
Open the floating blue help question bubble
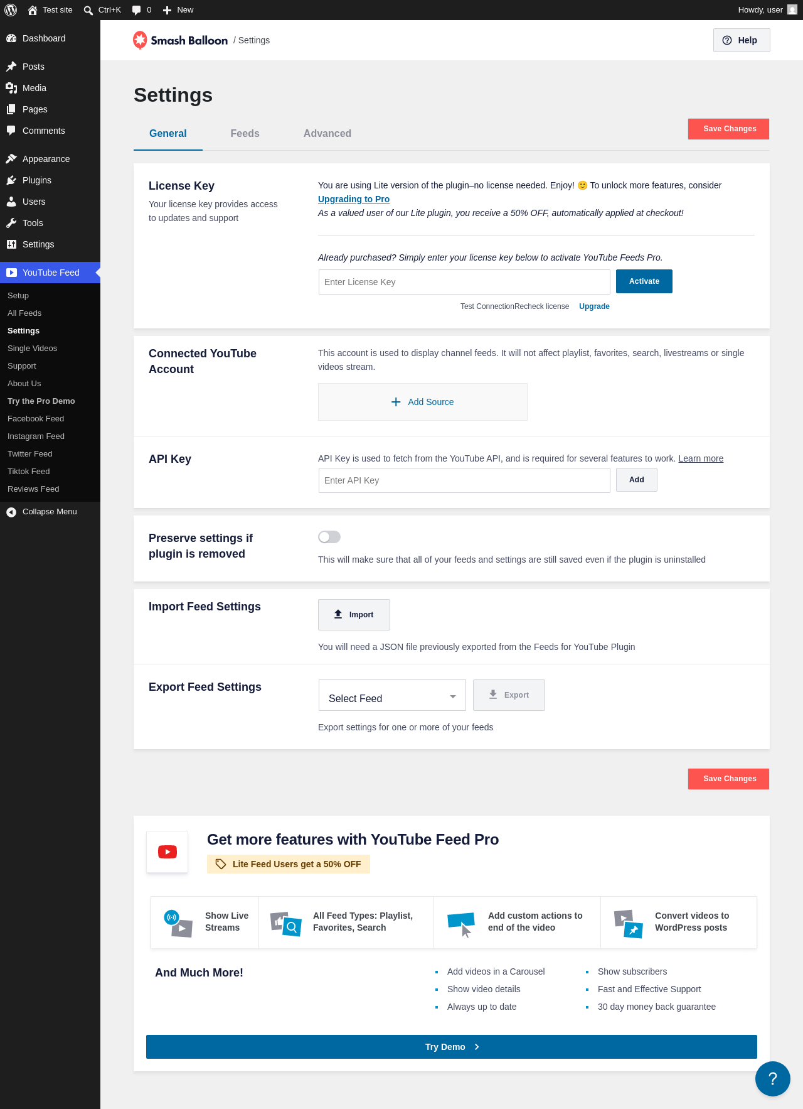coord(773,1079)
